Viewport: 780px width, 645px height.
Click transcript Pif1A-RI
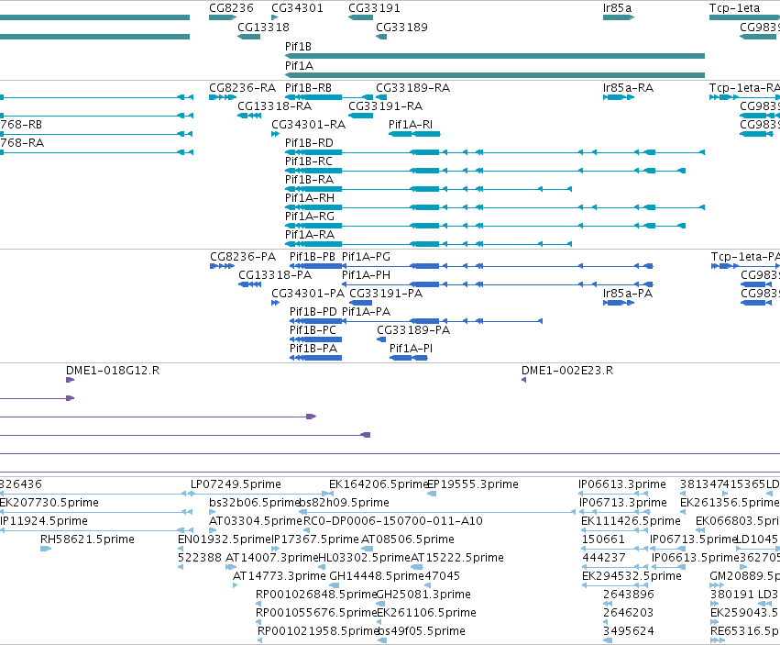point(411,125)
